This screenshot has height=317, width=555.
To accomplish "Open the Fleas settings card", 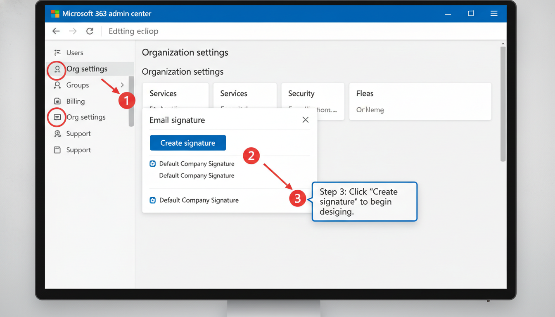I will pyautogui.click(x=420, y=102).
